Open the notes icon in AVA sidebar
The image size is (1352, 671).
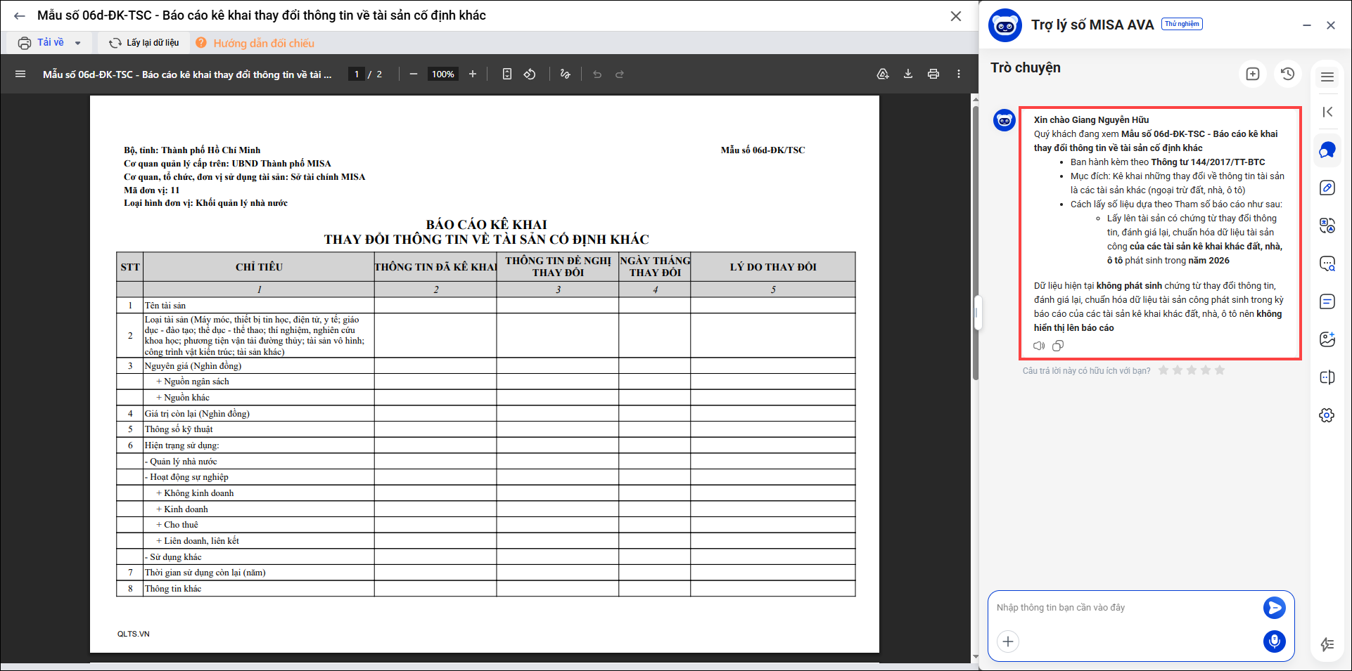[1327, 301]
